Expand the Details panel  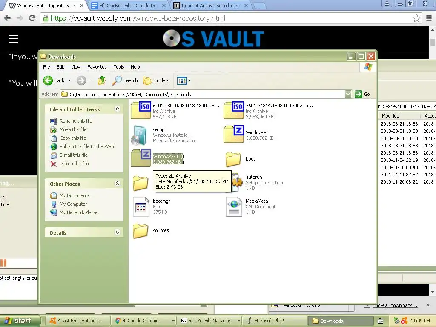(x=118, y=232)
